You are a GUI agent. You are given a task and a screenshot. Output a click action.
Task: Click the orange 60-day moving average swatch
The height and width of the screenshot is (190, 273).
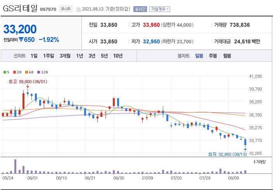(x=26, y=72)
